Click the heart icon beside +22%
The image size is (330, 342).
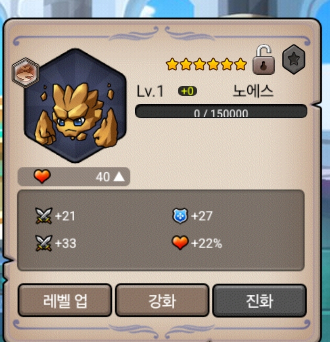pos(180,243)
